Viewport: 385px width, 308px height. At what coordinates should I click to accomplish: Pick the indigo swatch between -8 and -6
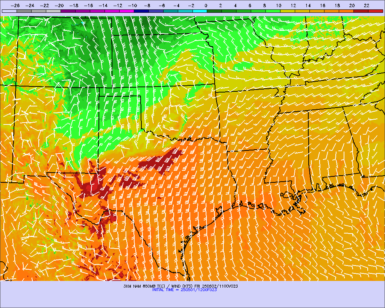[x=156, y=11]
